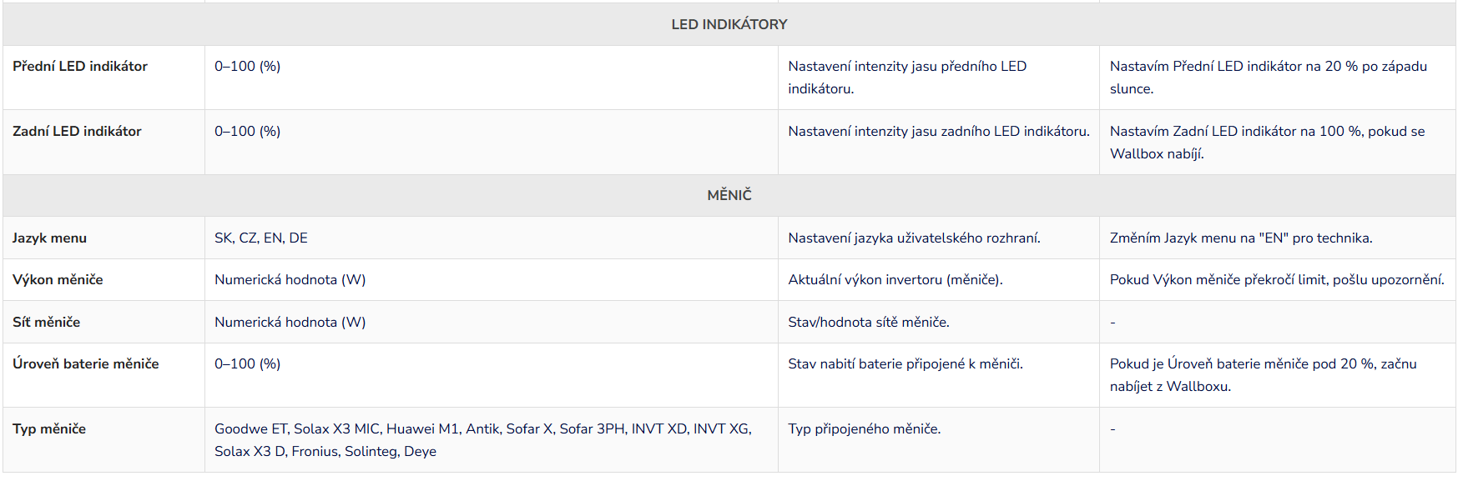Screen dimensions: 1463x481
Task: Click the rear LED brightness description cell
Action: tap(938, 132)
